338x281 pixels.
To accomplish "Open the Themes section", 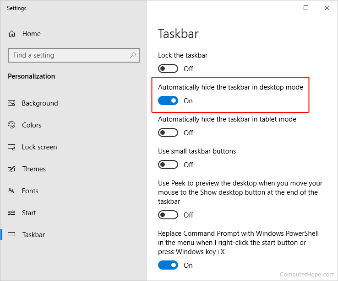I will point(34,169).
